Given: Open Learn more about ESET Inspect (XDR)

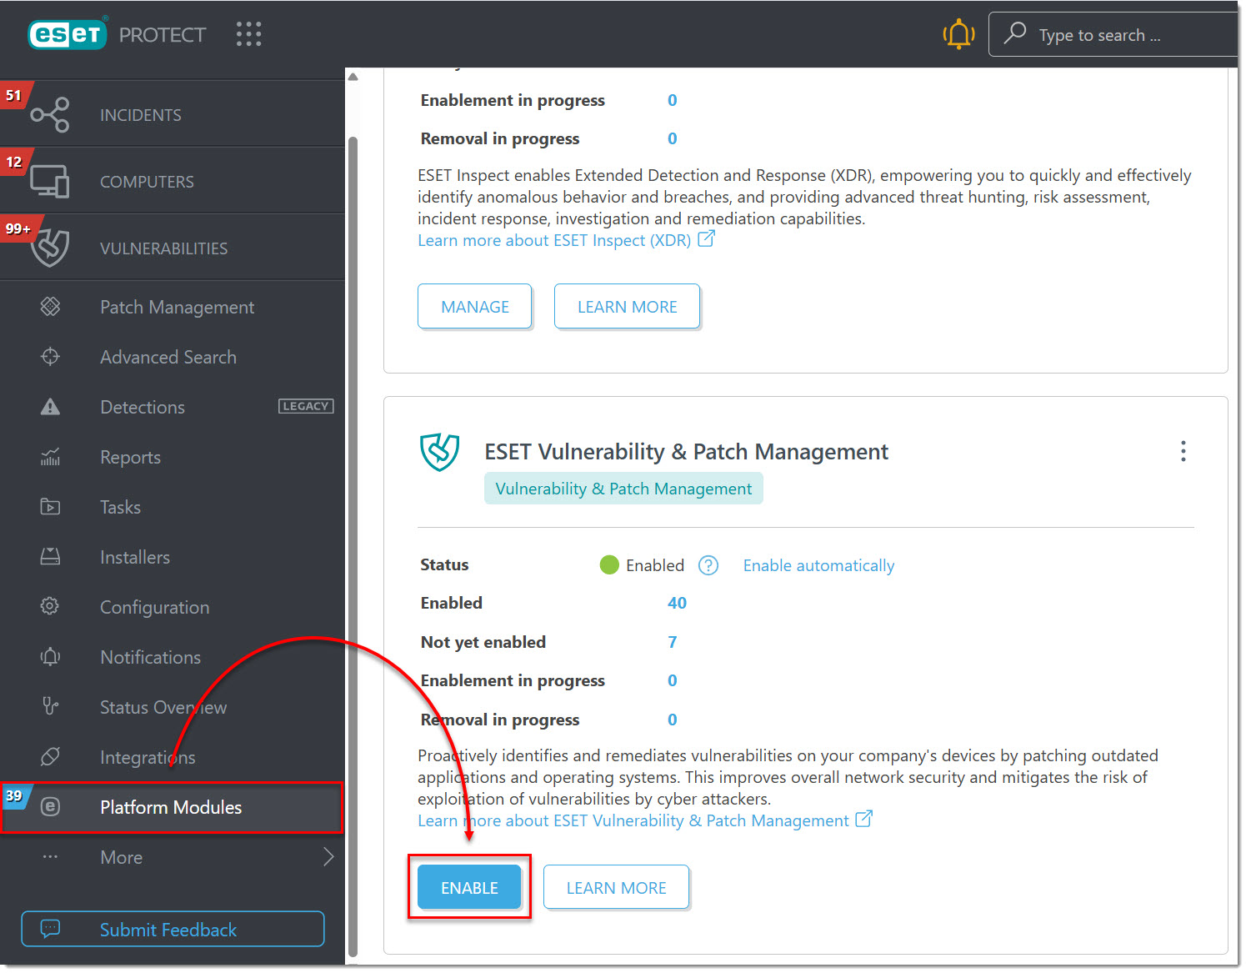Looking at the screenshot, I should pyautogui.click(x=554, y=240).
